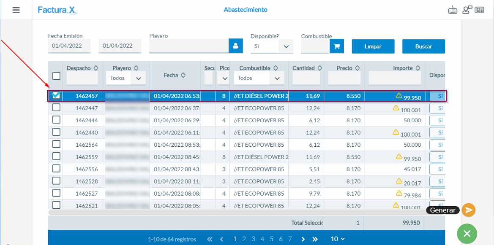Open the rows-per-page dropdown showing 10
Viewport: 494px width, 245px height.
tap(338, 240)
